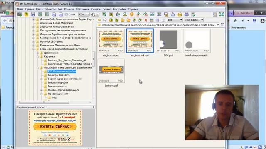Open the hand cursor tool dropdown
The height and width of the screenshot is (149, 266).
(x=98, y=14)
